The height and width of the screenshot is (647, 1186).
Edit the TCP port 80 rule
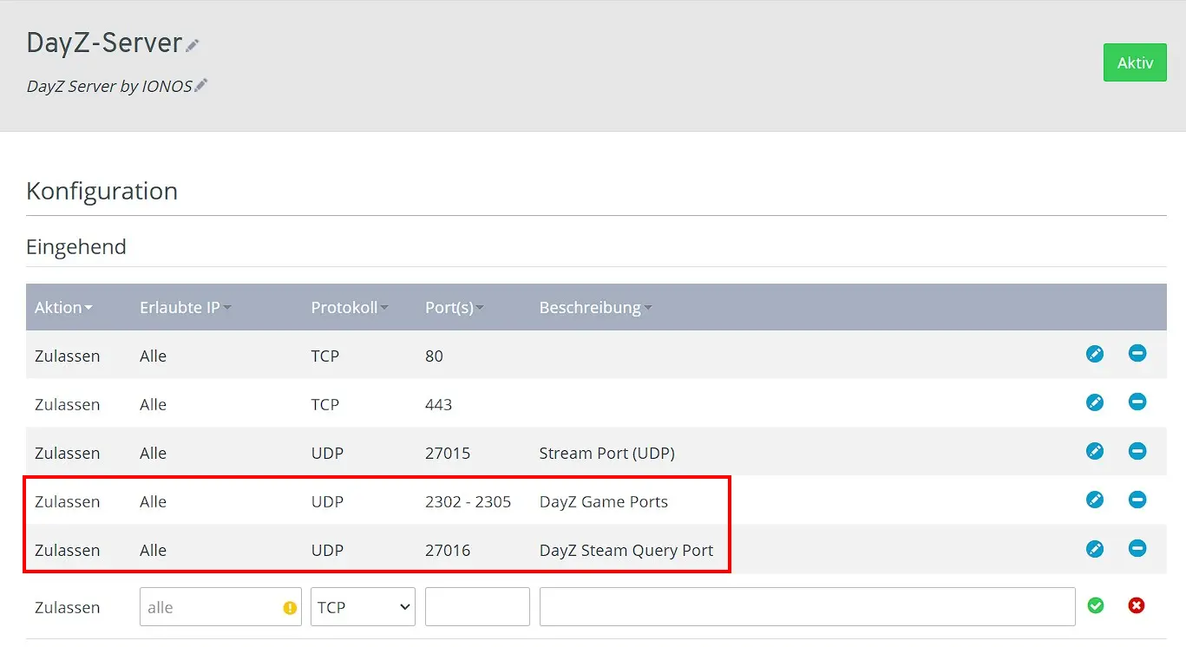1095,354
